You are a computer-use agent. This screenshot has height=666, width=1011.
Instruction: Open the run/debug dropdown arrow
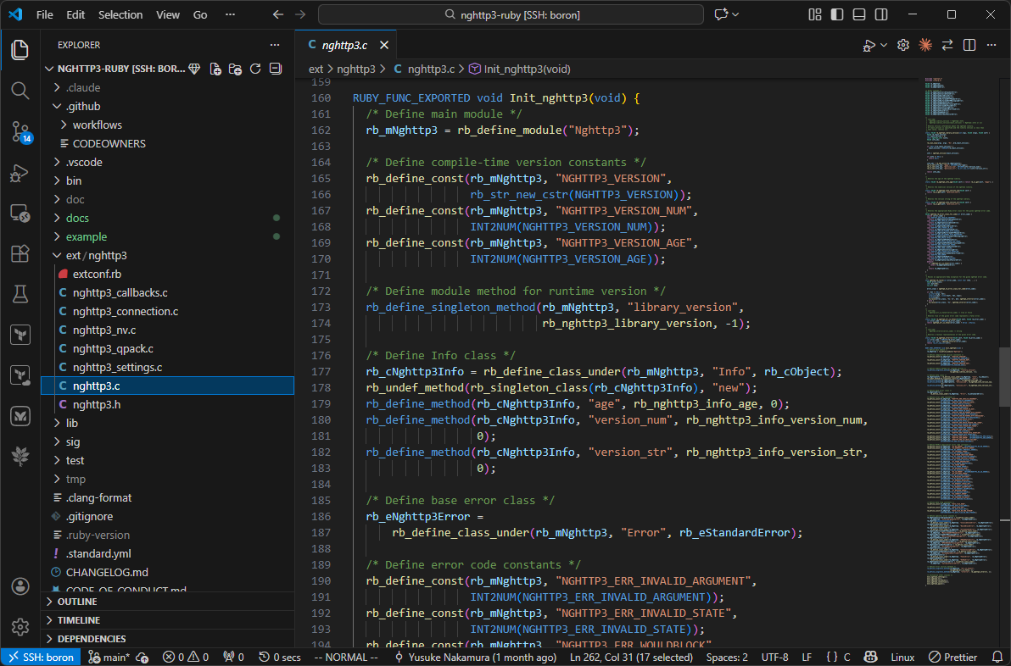tap(884, 45)
